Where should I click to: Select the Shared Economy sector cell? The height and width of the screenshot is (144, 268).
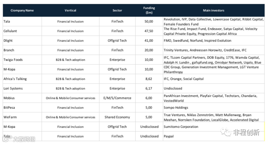117,117
